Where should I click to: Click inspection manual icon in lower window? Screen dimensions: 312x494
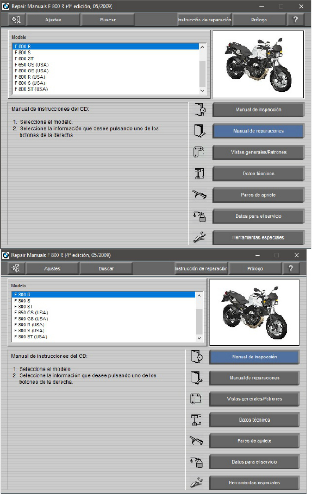pyautogui.click(x=197, y=357)
